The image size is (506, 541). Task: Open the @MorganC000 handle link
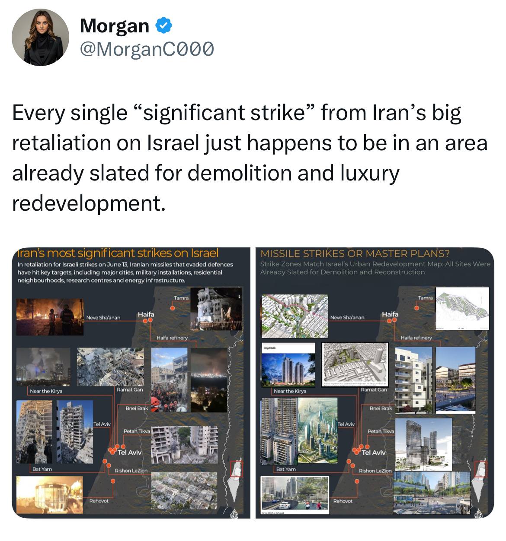pyautogui.click(x=147, y=49)
